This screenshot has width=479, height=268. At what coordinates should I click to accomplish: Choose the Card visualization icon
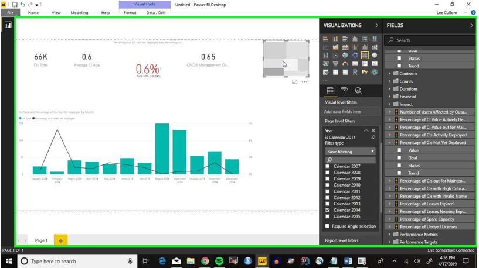[355, 64]
